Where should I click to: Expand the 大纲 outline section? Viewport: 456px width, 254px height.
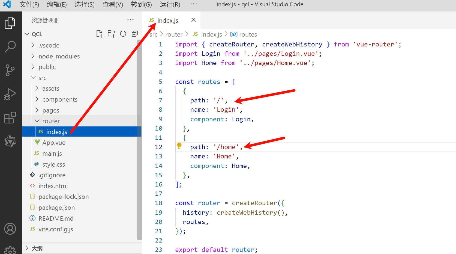pos(82,248)
